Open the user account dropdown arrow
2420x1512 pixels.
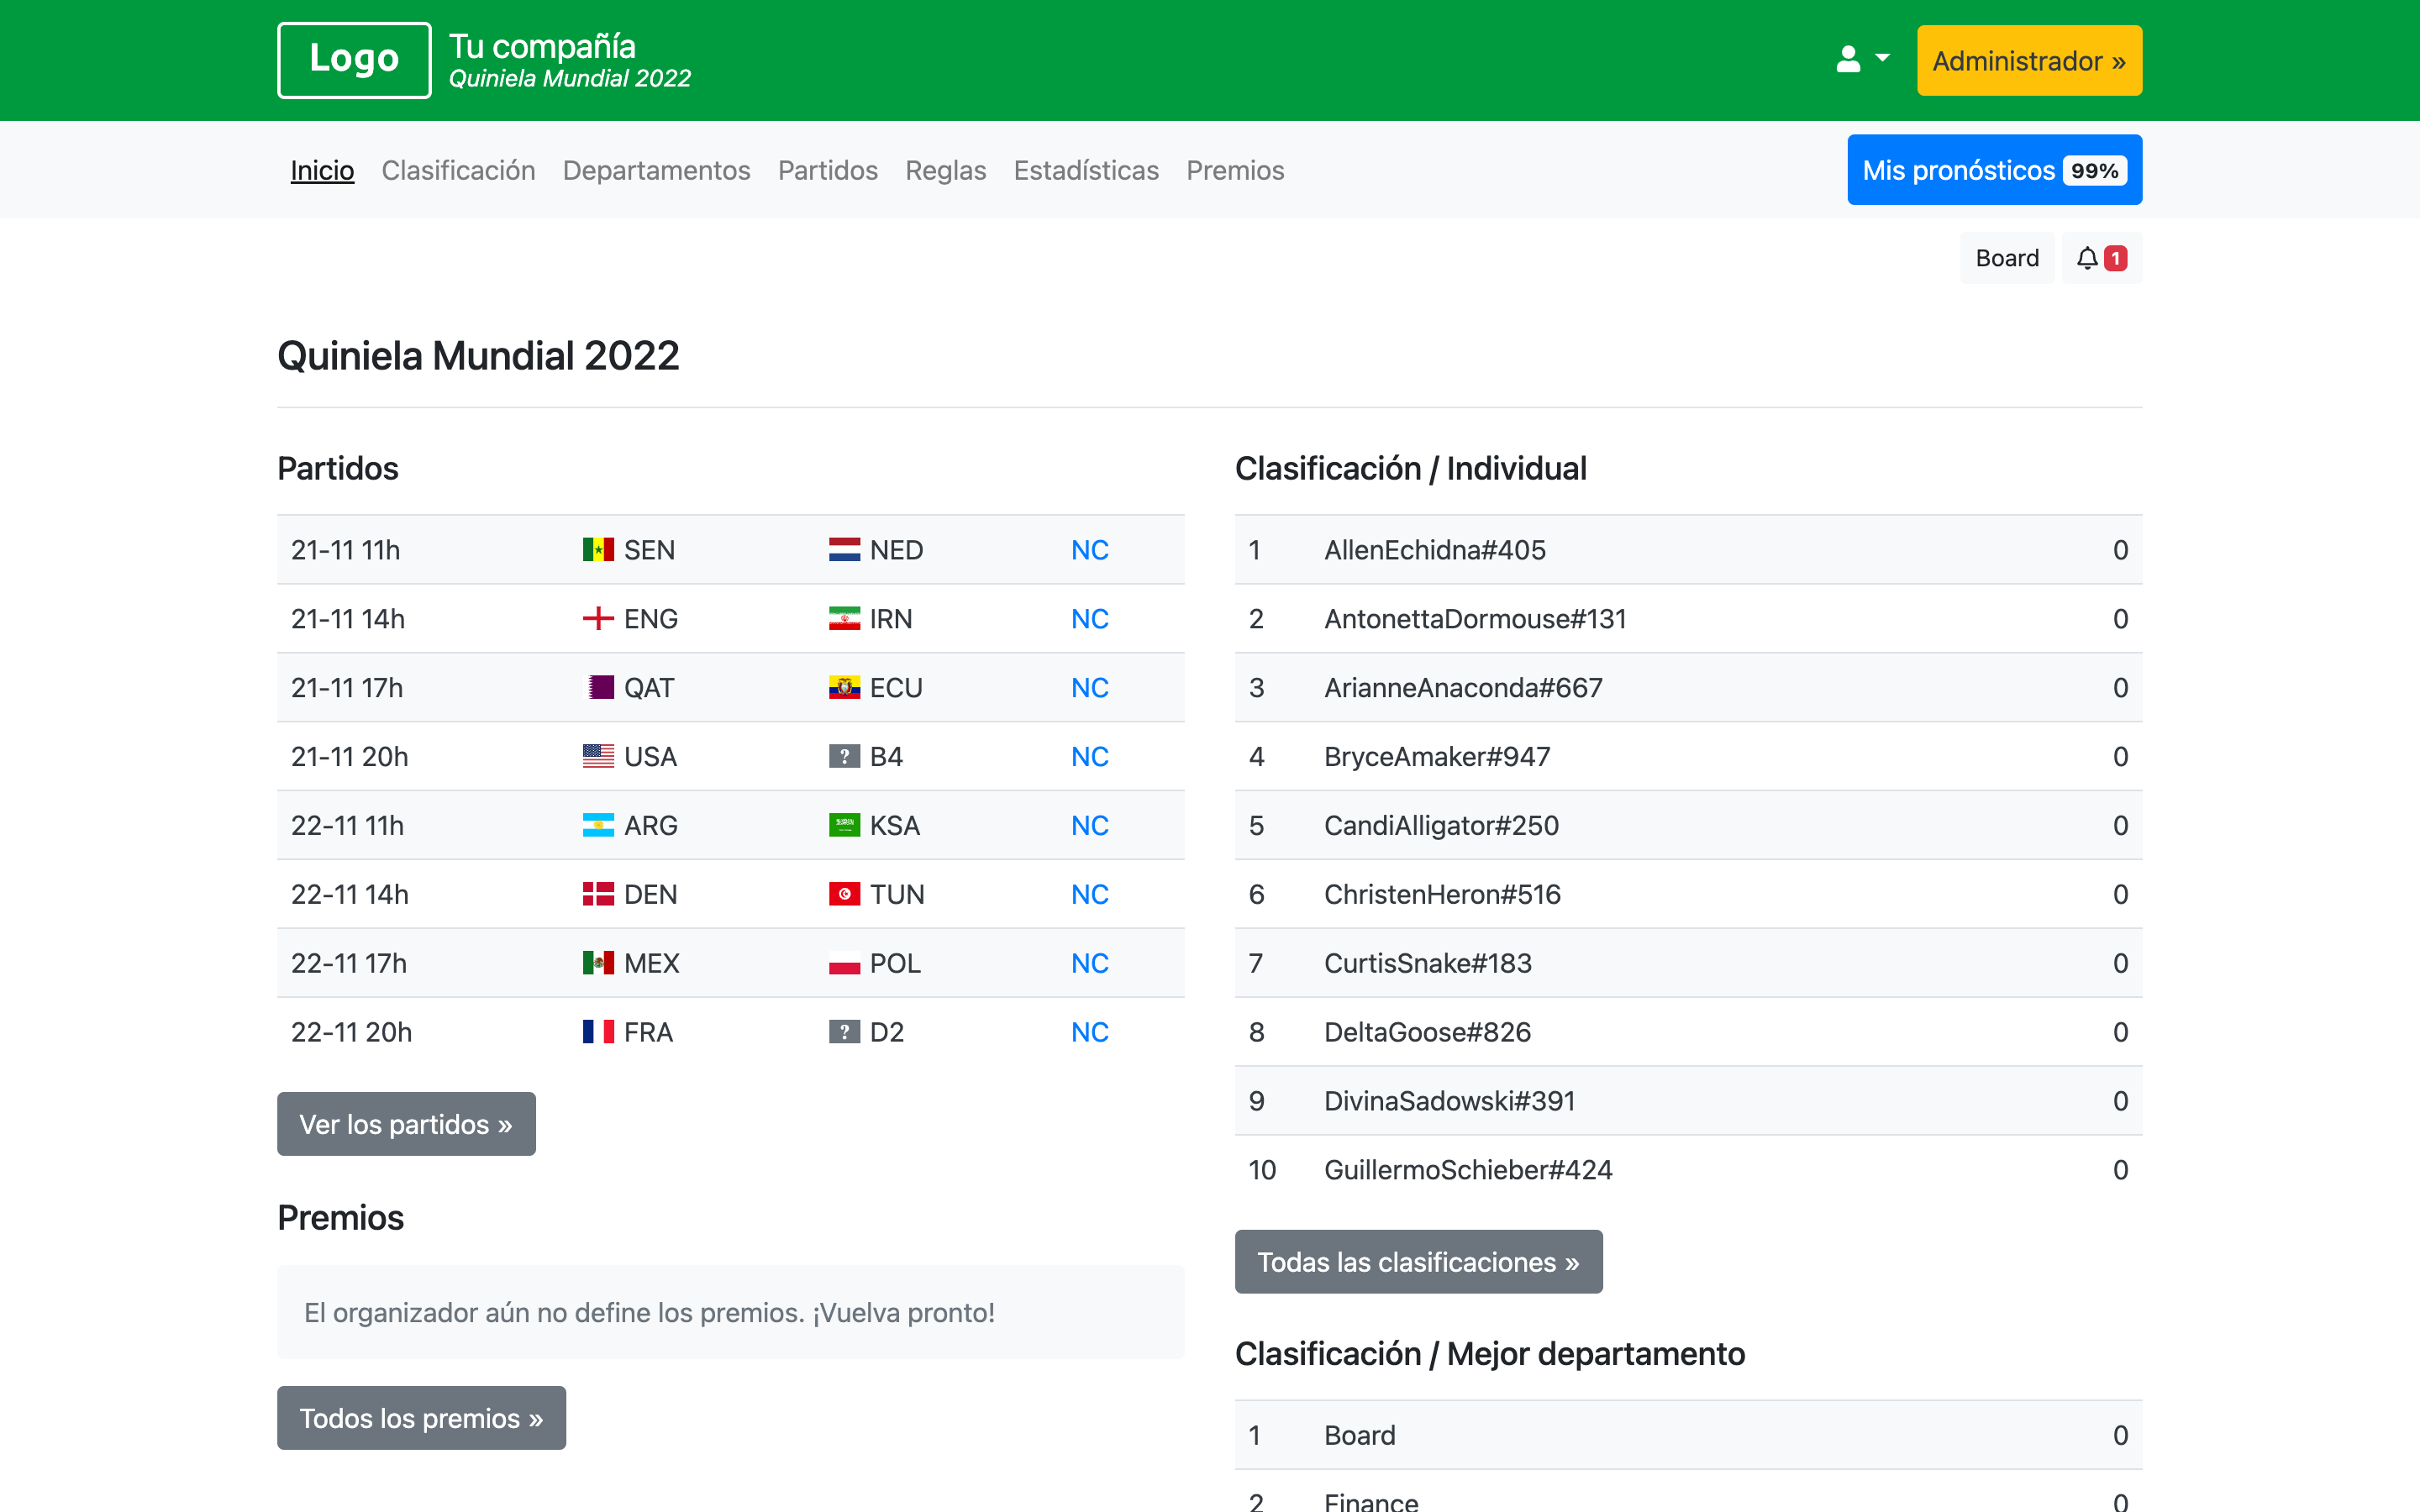coord(1884,59)
